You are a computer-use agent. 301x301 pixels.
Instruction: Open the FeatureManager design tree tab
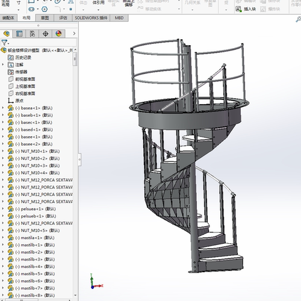[x=7, y=34]
